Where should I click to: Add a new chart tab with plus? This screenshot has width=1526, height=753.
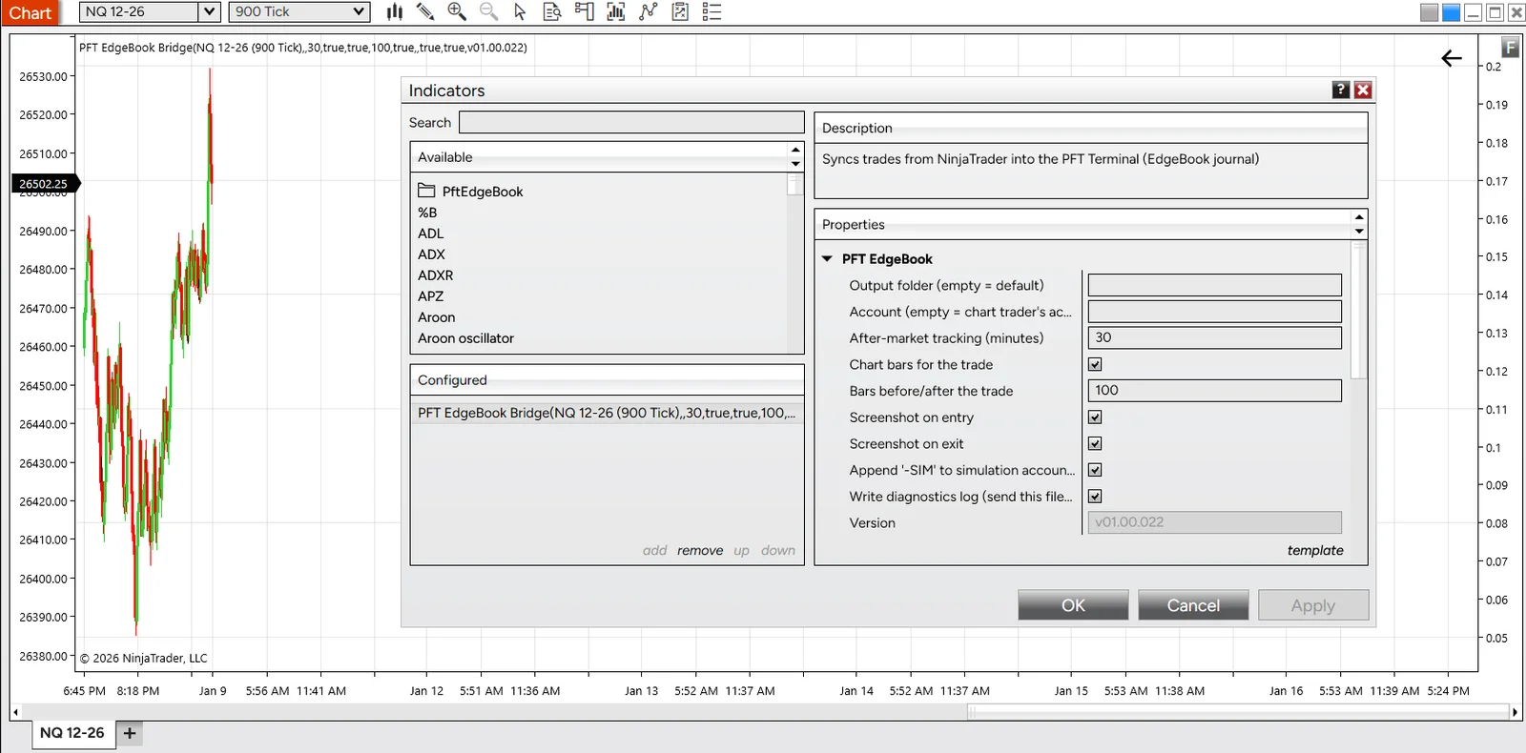pos(130,733)
